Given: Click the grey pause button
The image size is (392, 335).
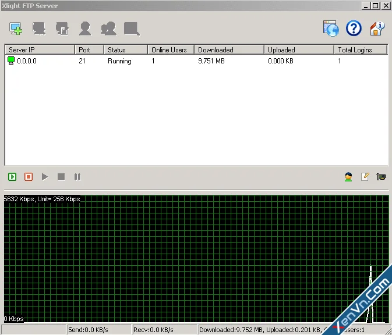Looking at the screenshot, I should (77, 177).
